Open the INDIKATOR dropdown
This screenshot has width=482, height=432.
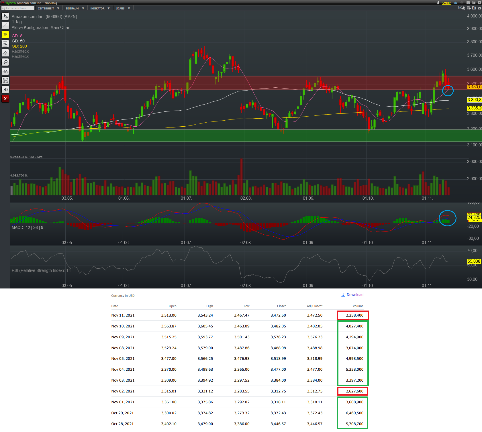tap(100, 8)
